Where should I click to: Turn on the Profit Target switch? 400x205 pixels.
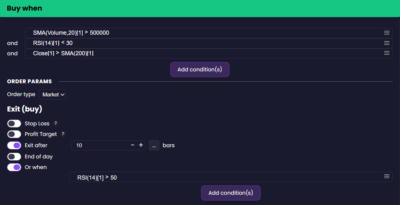[x=14, y=134]
